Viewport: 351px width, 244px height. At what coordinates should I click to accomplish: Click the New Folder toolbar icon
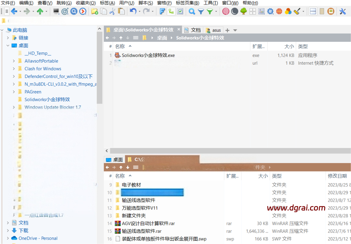click(95, 11)
